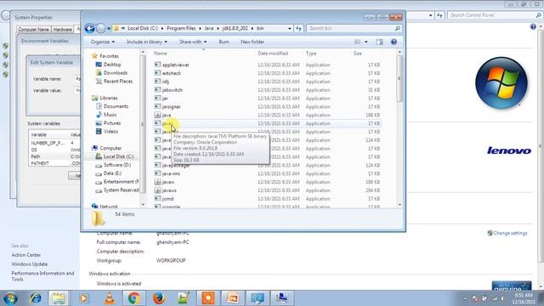Go back with the Explorer back arrow
The image size is (544, 306).
(89, 28)
